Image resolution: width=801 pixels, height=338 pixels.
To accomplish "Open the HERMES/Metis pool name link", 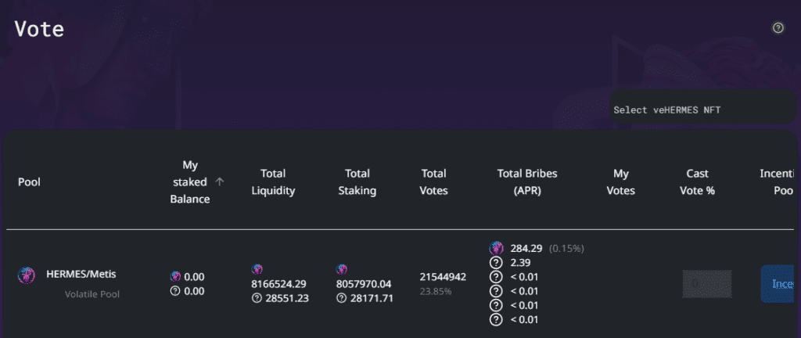I will [81, 274].
